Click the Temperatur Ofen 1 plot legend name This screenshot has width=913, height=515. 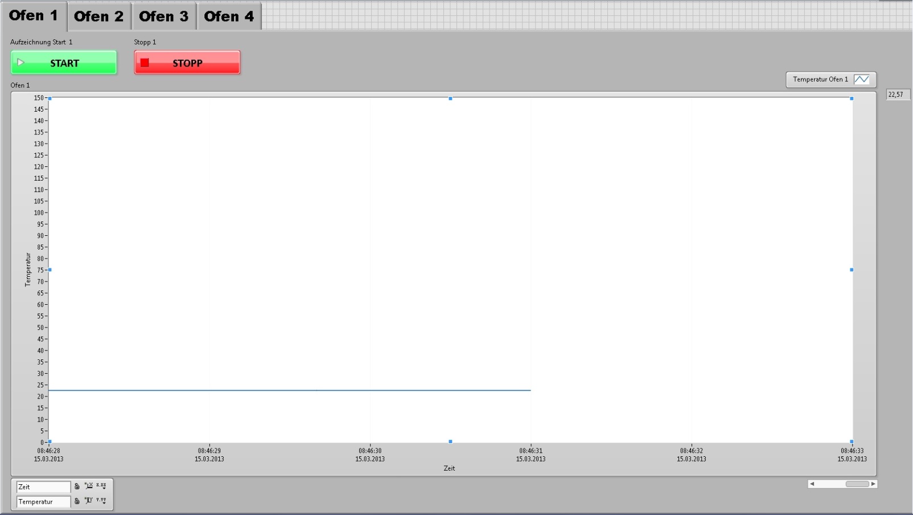tap(820, 79)
